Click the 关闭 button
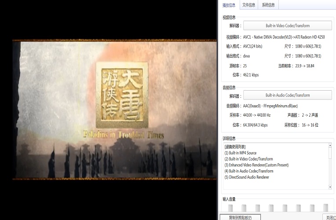 coord(330,217)
